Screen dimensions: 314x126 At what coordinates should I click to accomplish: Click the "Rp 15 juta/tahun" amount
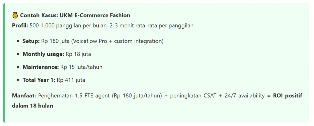click(x=81, y=67)
